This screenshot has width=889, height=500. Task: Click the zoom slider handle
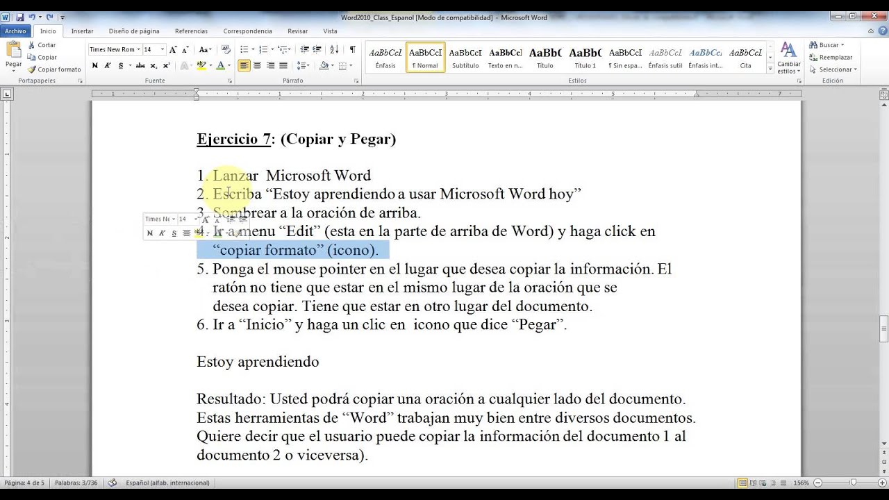[854, 483]
